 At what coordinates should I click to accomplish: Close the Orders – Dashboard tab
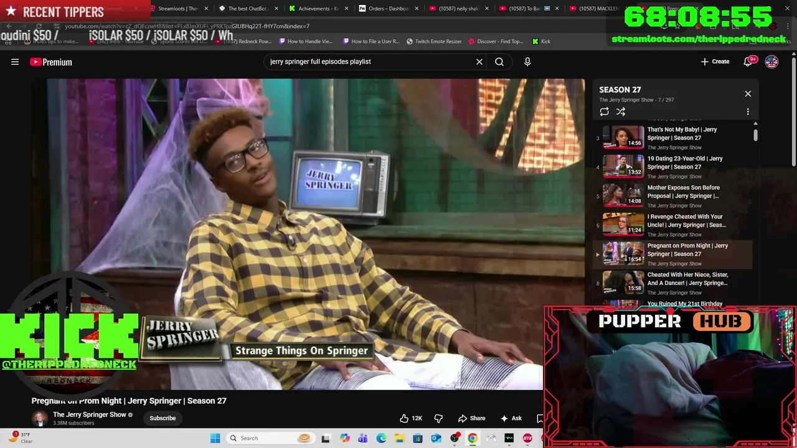coord(417,9)
